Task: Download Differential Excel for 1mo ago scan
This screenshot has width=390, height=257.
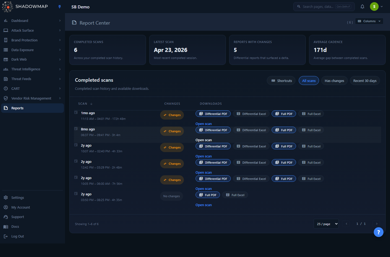Action: (x=251, y=114)
